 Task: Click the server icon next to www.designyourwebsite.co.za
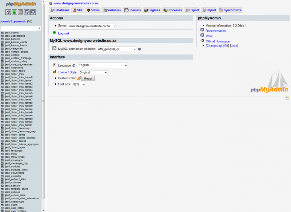[51, 3]
